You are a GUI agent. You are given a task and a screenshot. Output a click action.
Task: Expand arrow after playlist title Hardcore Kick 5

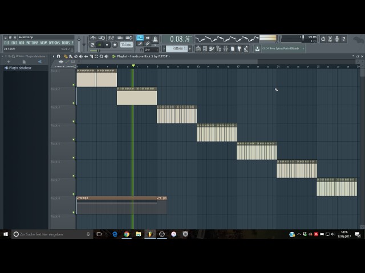click(169, 56)
